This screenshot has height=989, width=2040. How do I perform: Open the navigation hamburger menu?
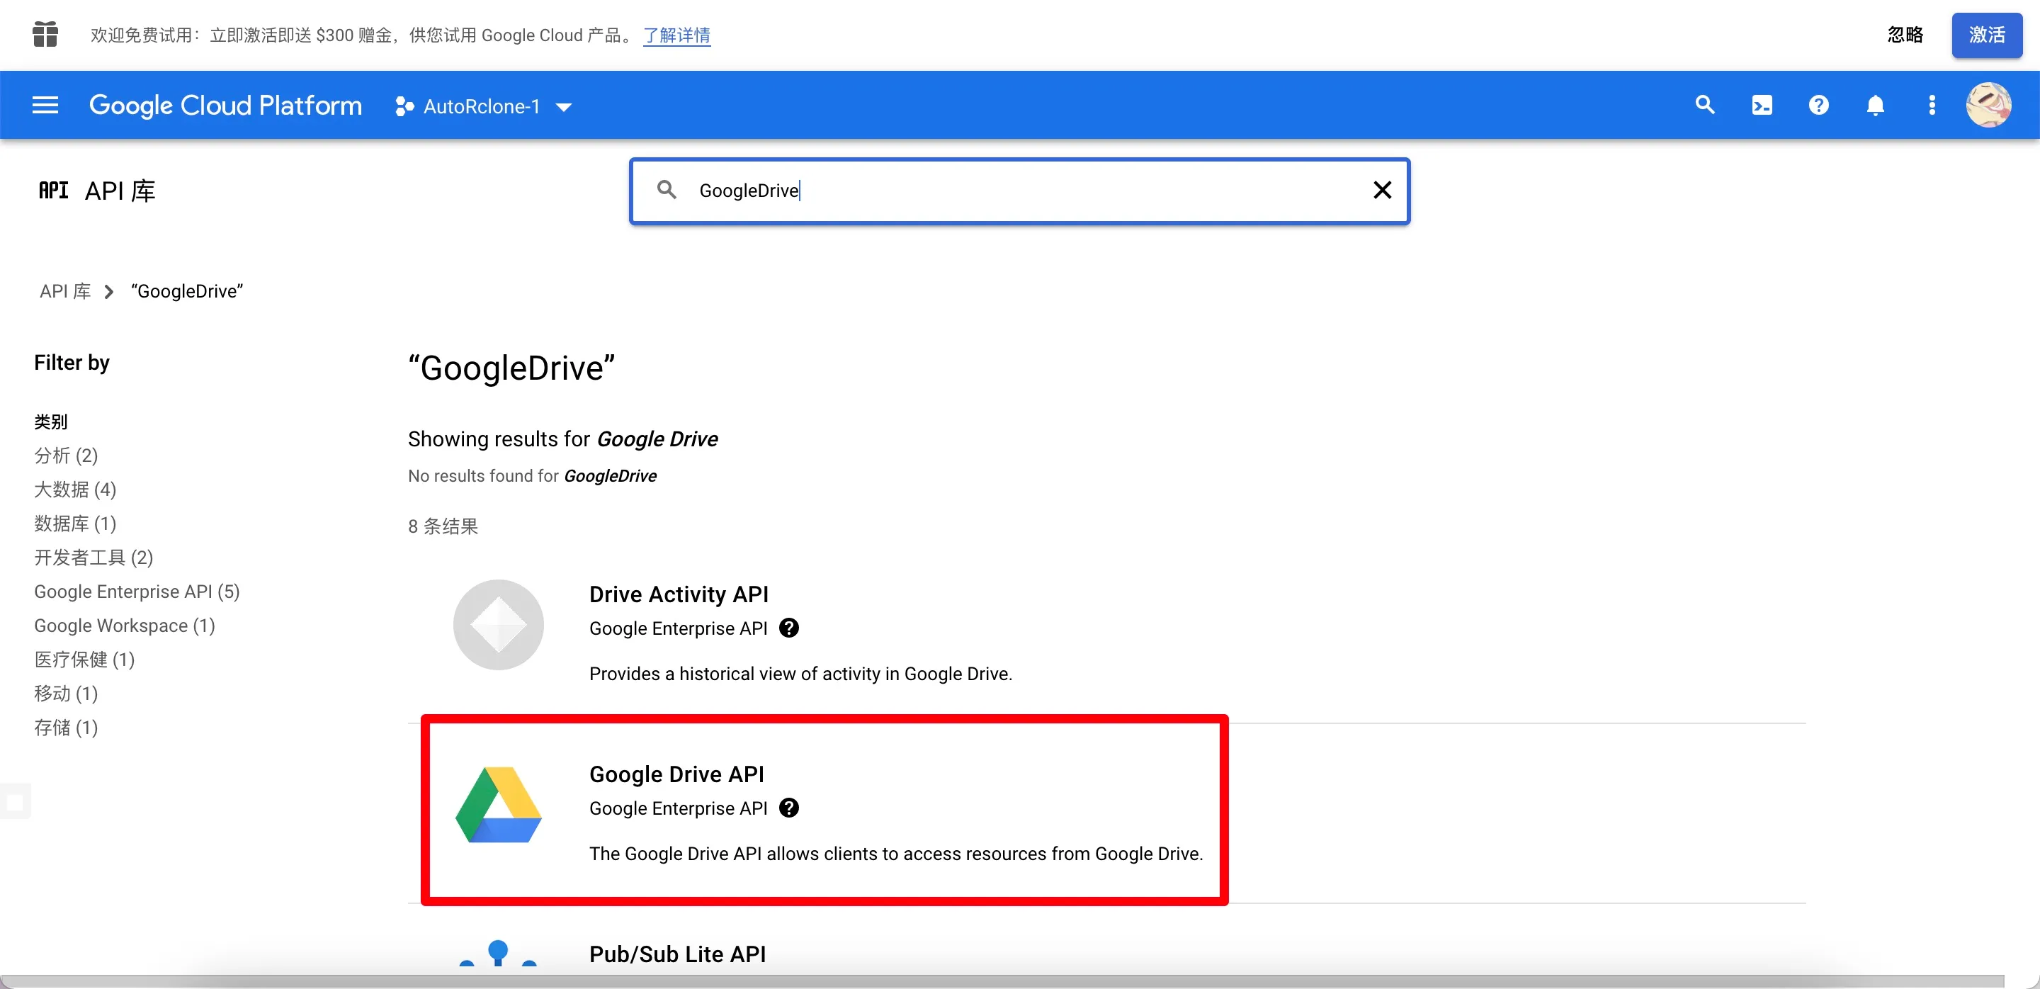pyautogui.click(x=45, y=106)
